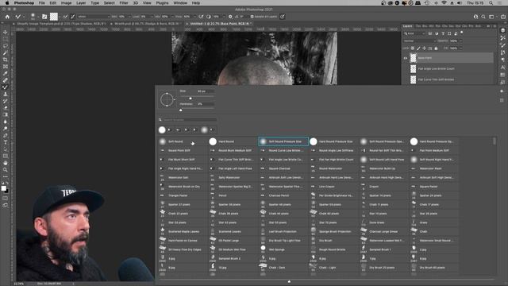Select the Soft Round Pressure Size brush
The image size is (508, 286).
pyautogui.click(x=283, y=141)
